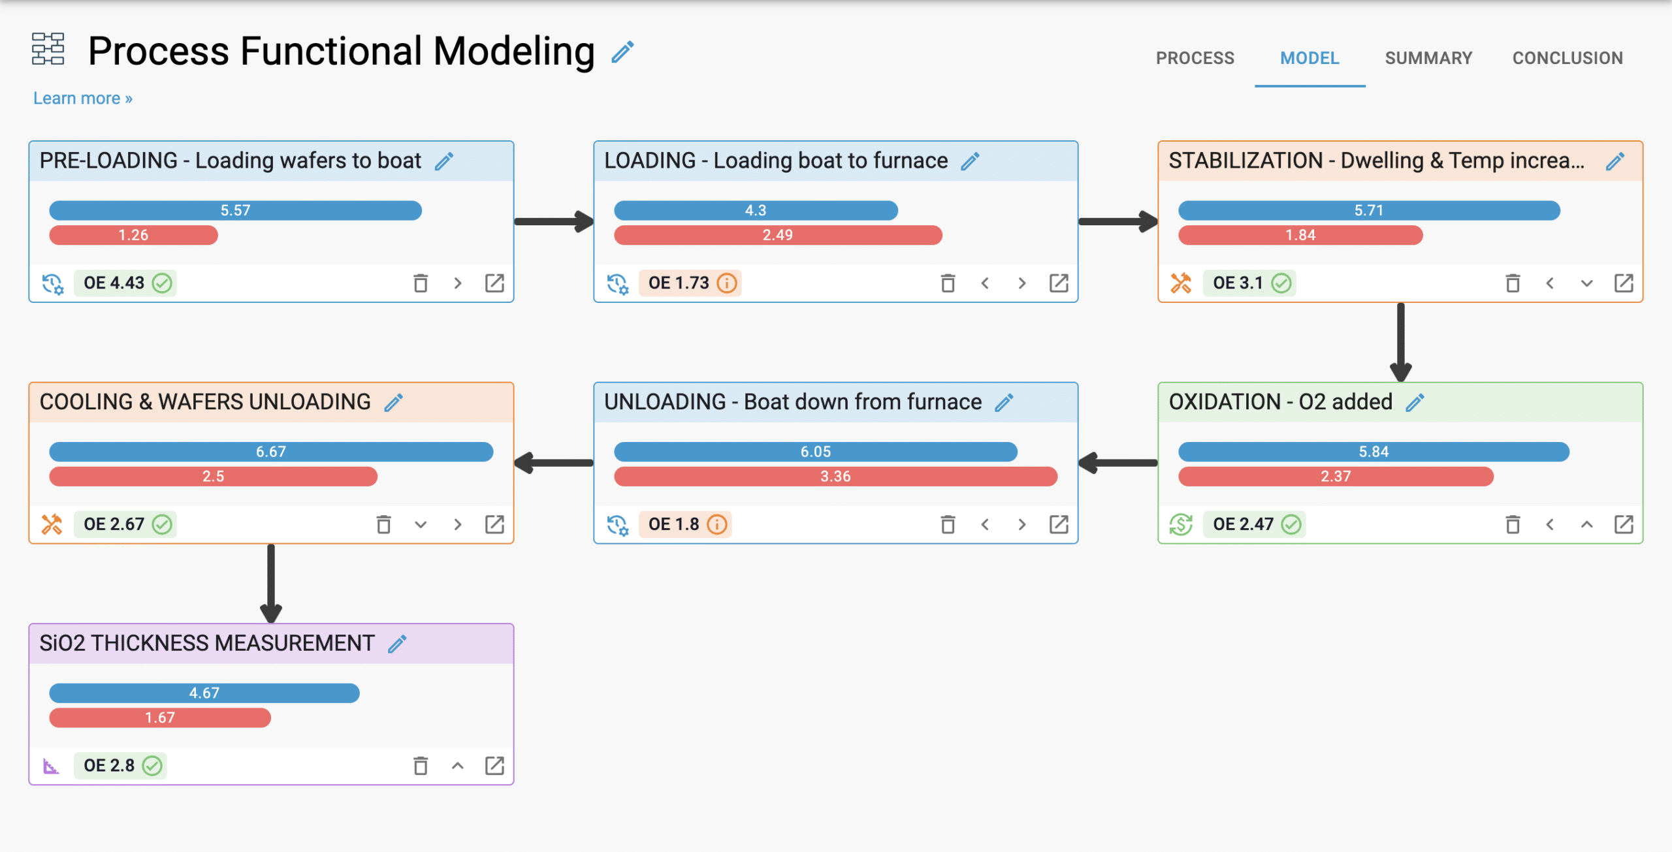Click red 2.49 bar in LOADING
Viewport: 1672px width, 852px height.
[778, 235]
